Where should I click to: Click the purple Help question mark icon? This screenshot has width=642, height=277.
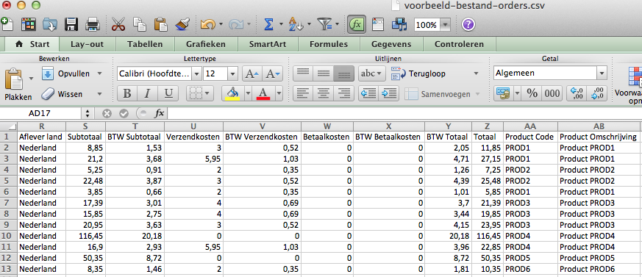click(468, 25)
